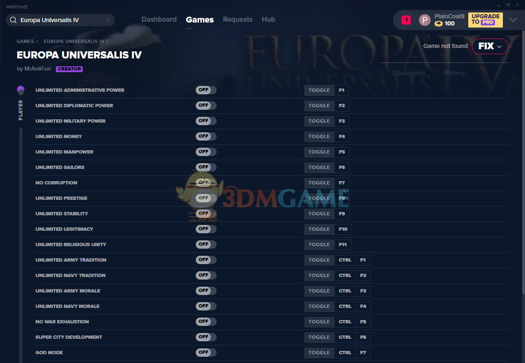Viewport: 525px width, 363px height.
Task: Click the vertical Player section scrollbar
Action: tap(20, 245)
